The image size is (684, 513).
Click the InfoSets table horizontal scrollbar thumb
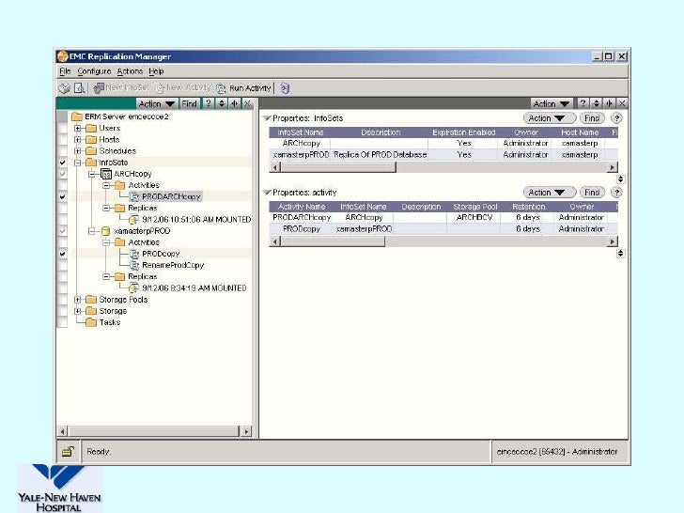point(338,167)
